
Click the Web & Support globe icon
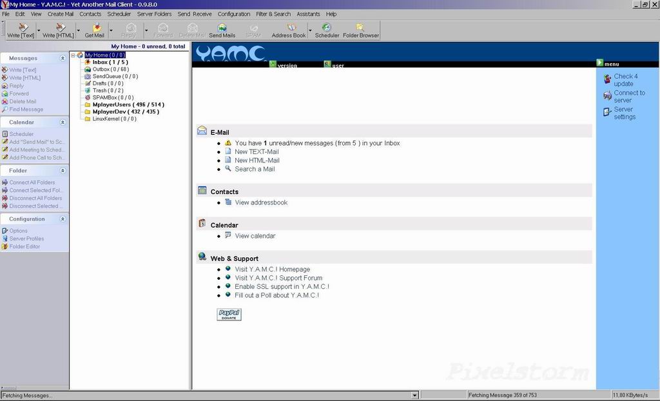[202, 256]
